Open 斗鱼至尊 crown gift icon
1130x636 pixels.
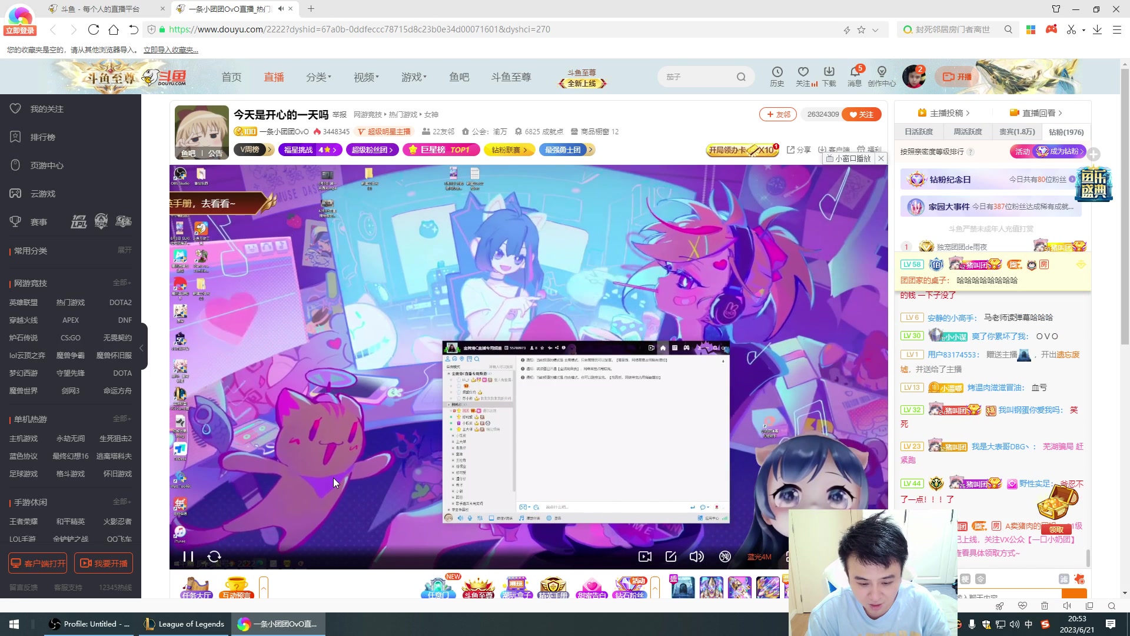click(x=478, y=587)
